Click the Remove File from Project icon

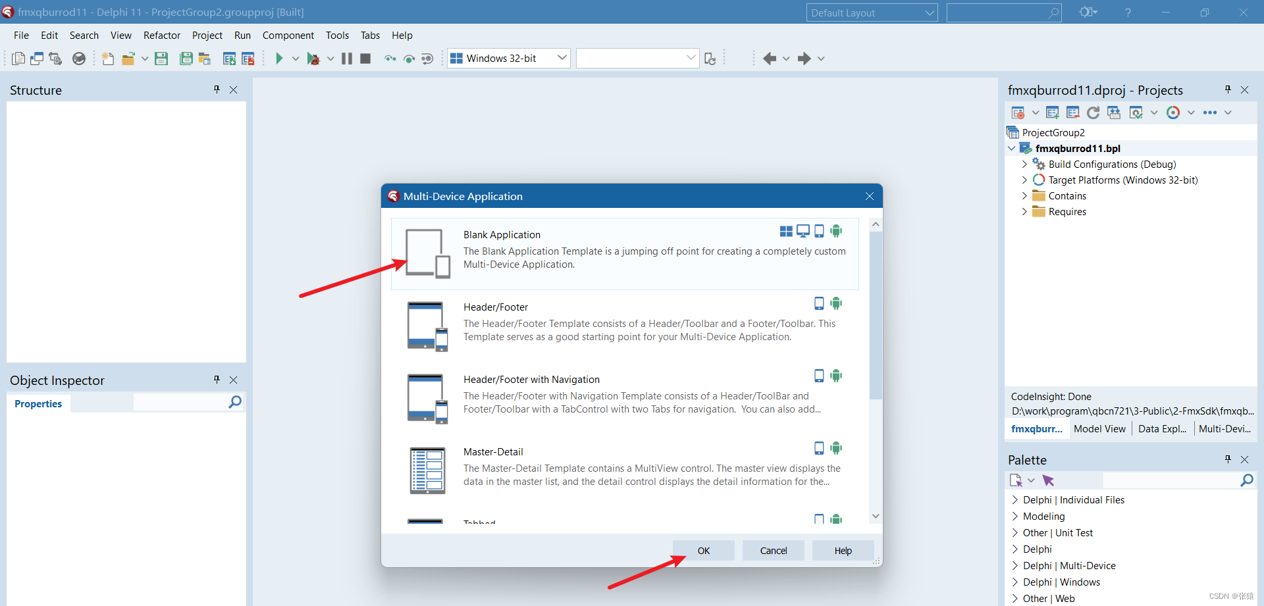coord(248,59)
